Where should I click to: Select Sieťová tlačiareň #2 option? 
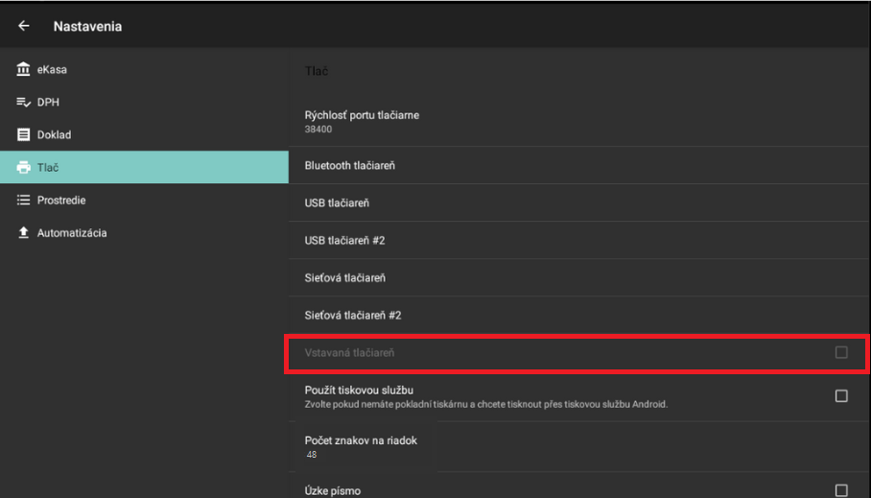tap(352, 315)
